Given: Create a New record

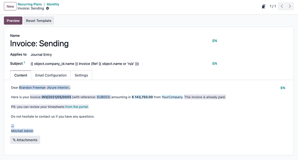Looking at the screenshot, I should pyautogui.click(x=10, y=6).
